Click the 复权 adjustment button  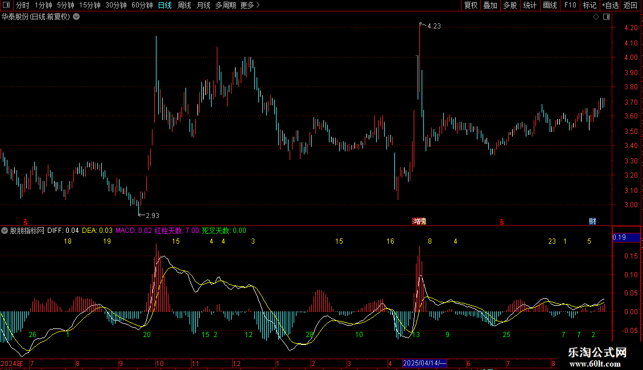point(471,5)
